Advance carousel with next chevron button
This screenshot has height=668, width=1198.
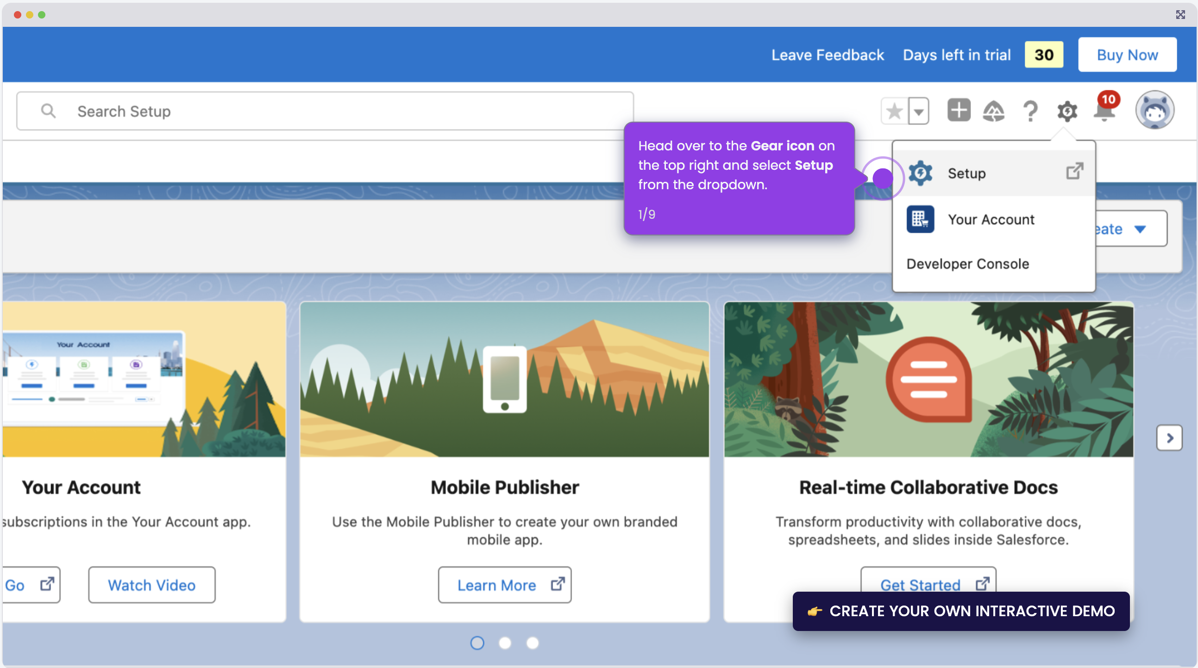tap(1169, 438)
